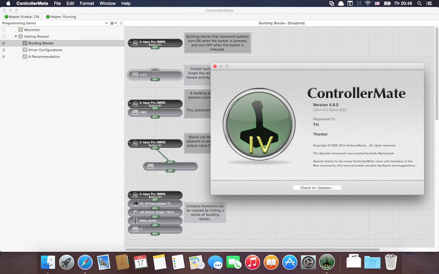Open the ControllerMate application menu
The height and width of the screenshot is (274, 439).
pos(33,3)
